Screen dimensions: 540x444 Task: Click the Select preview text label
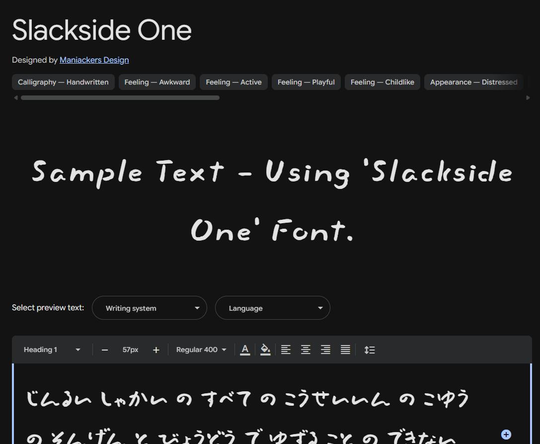(x=48, y=307)
